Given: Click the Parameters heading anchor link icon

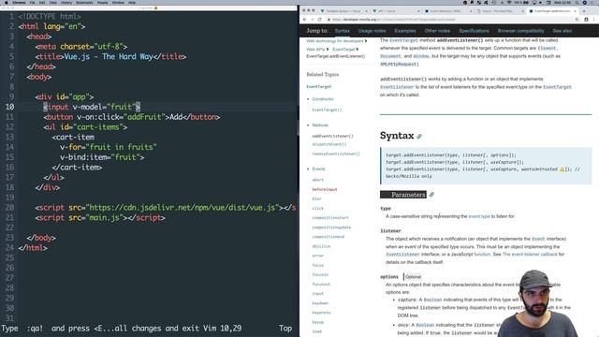Looking at the screenshot, I should tap(431, 195).
